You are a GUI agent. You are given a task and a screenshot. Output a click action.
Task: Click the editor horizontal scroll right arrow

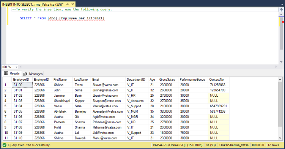(x=276, y=67)
